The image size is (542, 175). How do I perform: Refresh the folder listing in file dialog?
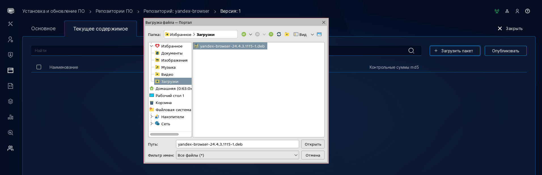tap(279, 34)
